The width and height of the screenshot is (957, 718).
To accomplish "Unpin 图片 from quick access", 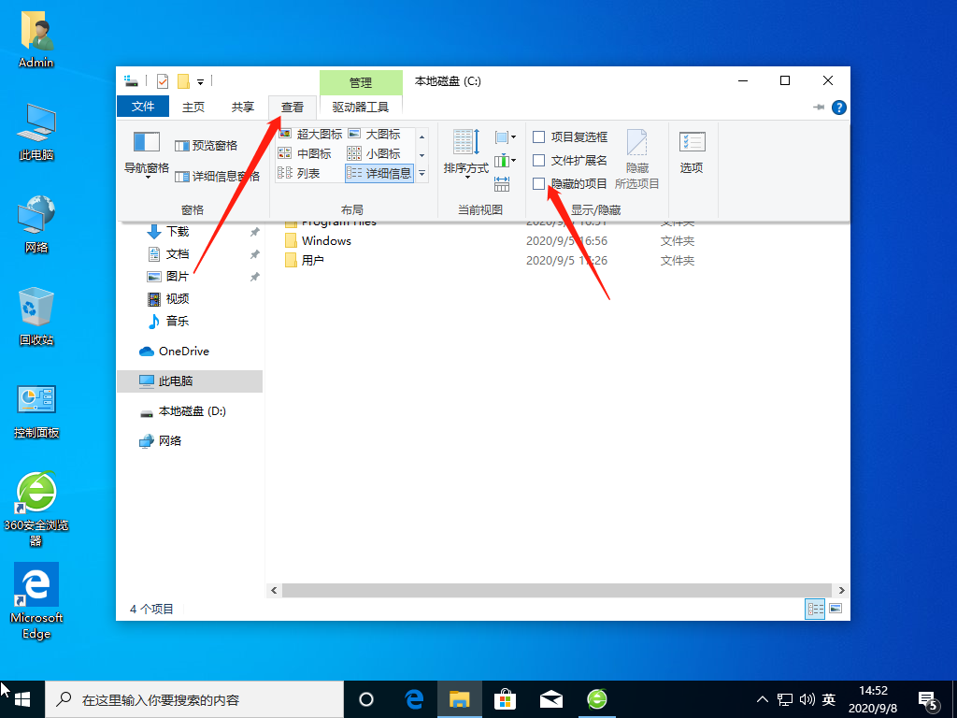I will click(x=253, y=276).
